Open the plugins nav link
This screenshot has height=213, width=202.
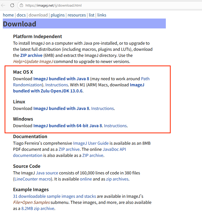[58, 15]
